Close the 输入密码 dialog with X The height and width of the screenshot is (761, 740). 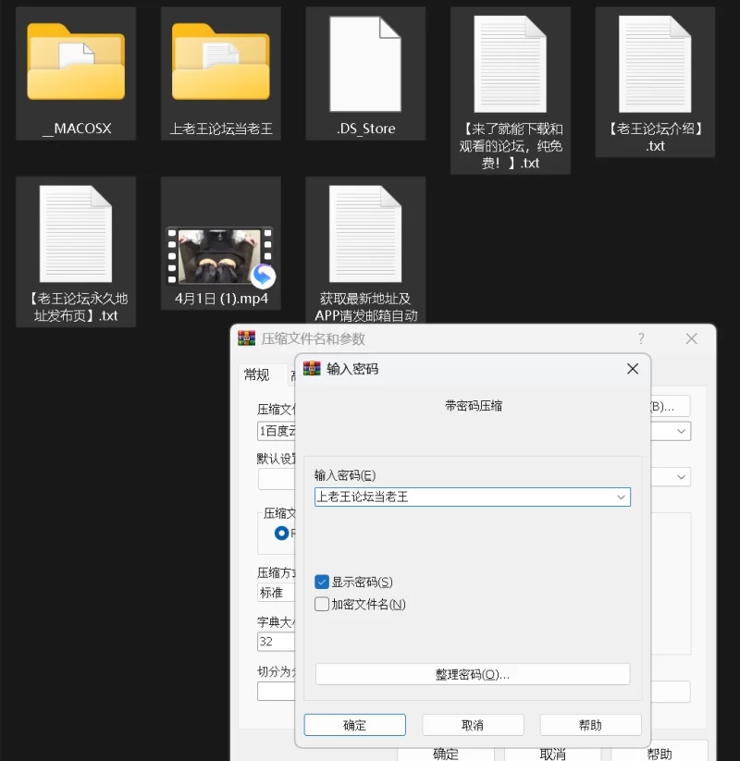(x=633, y=369)
